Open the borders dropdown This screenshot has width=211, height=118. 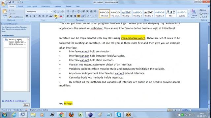94,16
